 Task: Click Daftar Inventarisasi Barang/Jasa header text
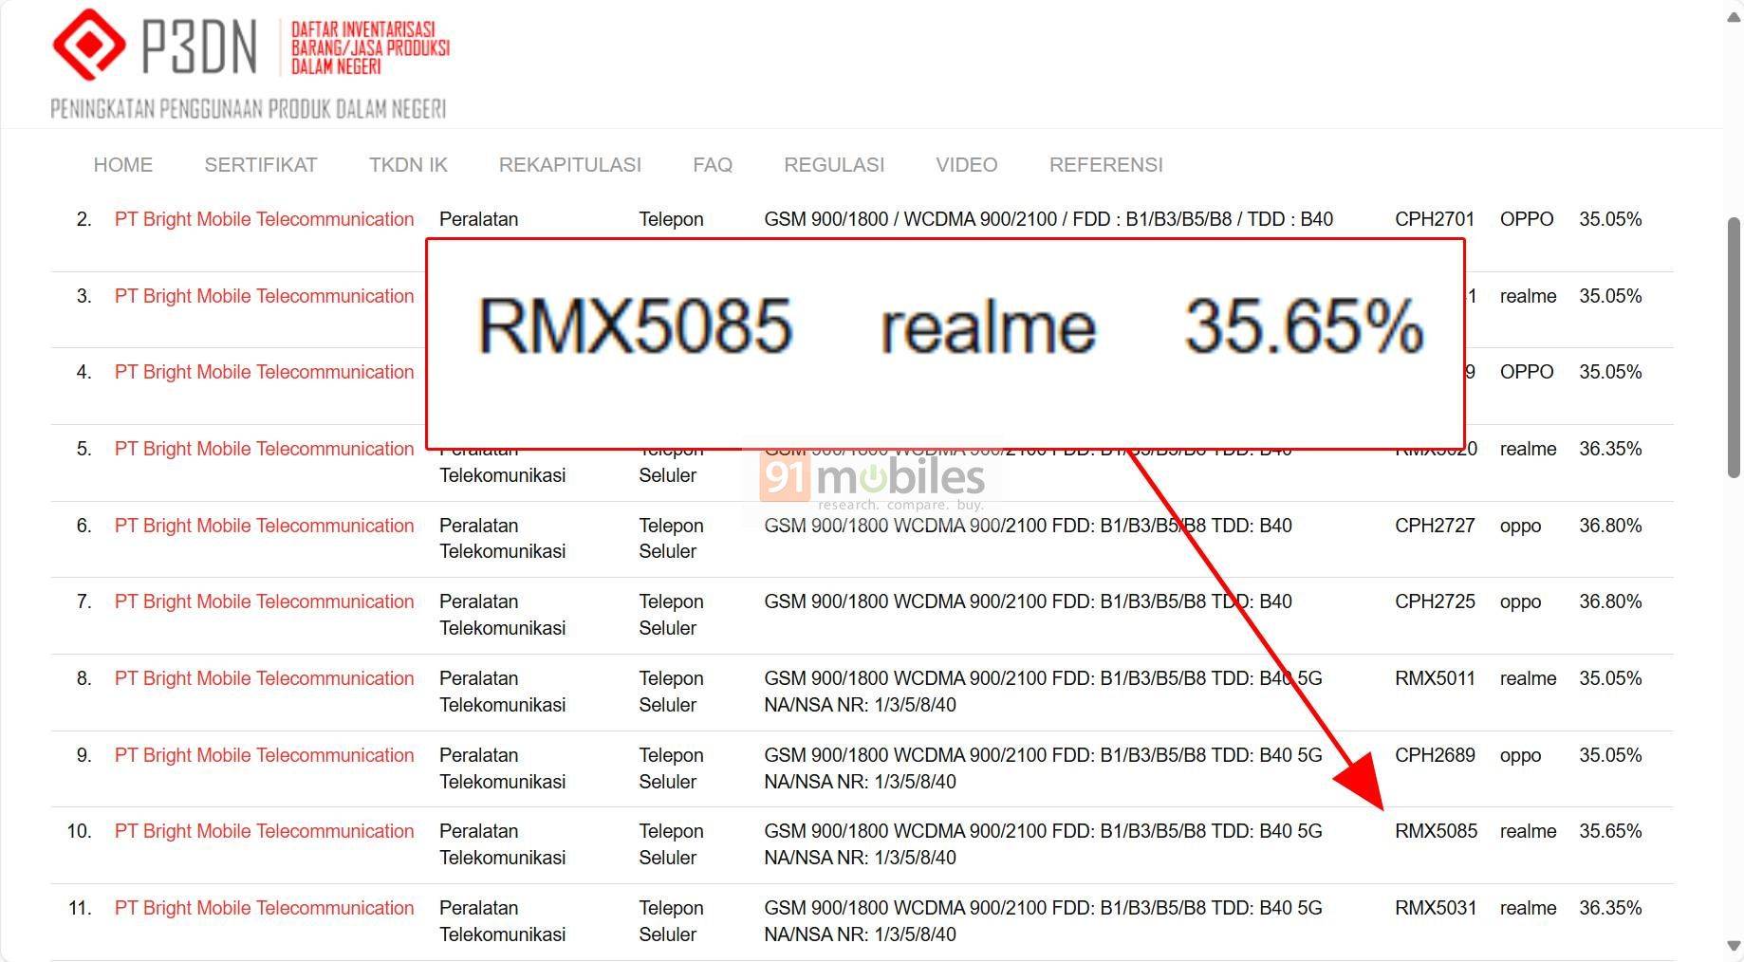[x=370, y=47]
